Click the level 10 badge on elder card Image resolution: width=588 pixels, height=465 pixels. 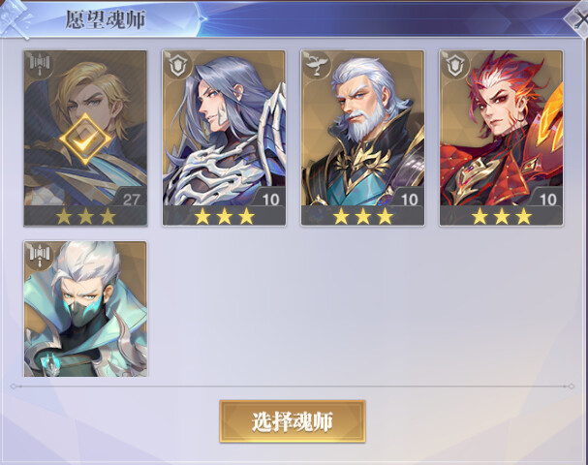[409, 200]
